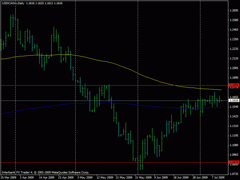The width and height of the screenshot is (240, 180).
Task: Click the price scale value 1.1195
Action: pos(234,135)
